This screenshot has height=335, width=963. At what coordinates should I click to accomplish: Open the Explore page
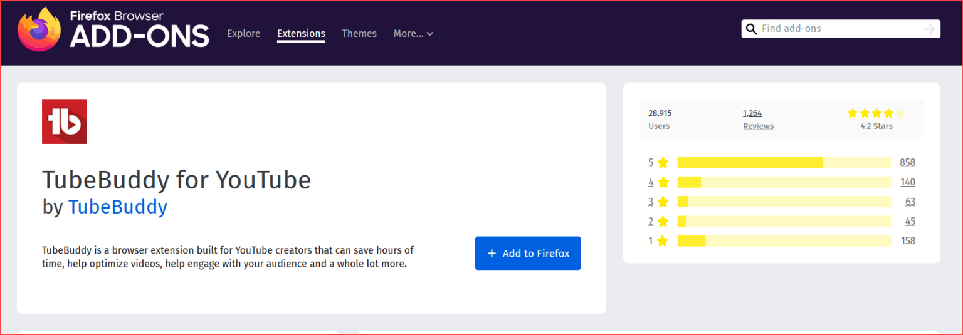(x=243, y=34)
